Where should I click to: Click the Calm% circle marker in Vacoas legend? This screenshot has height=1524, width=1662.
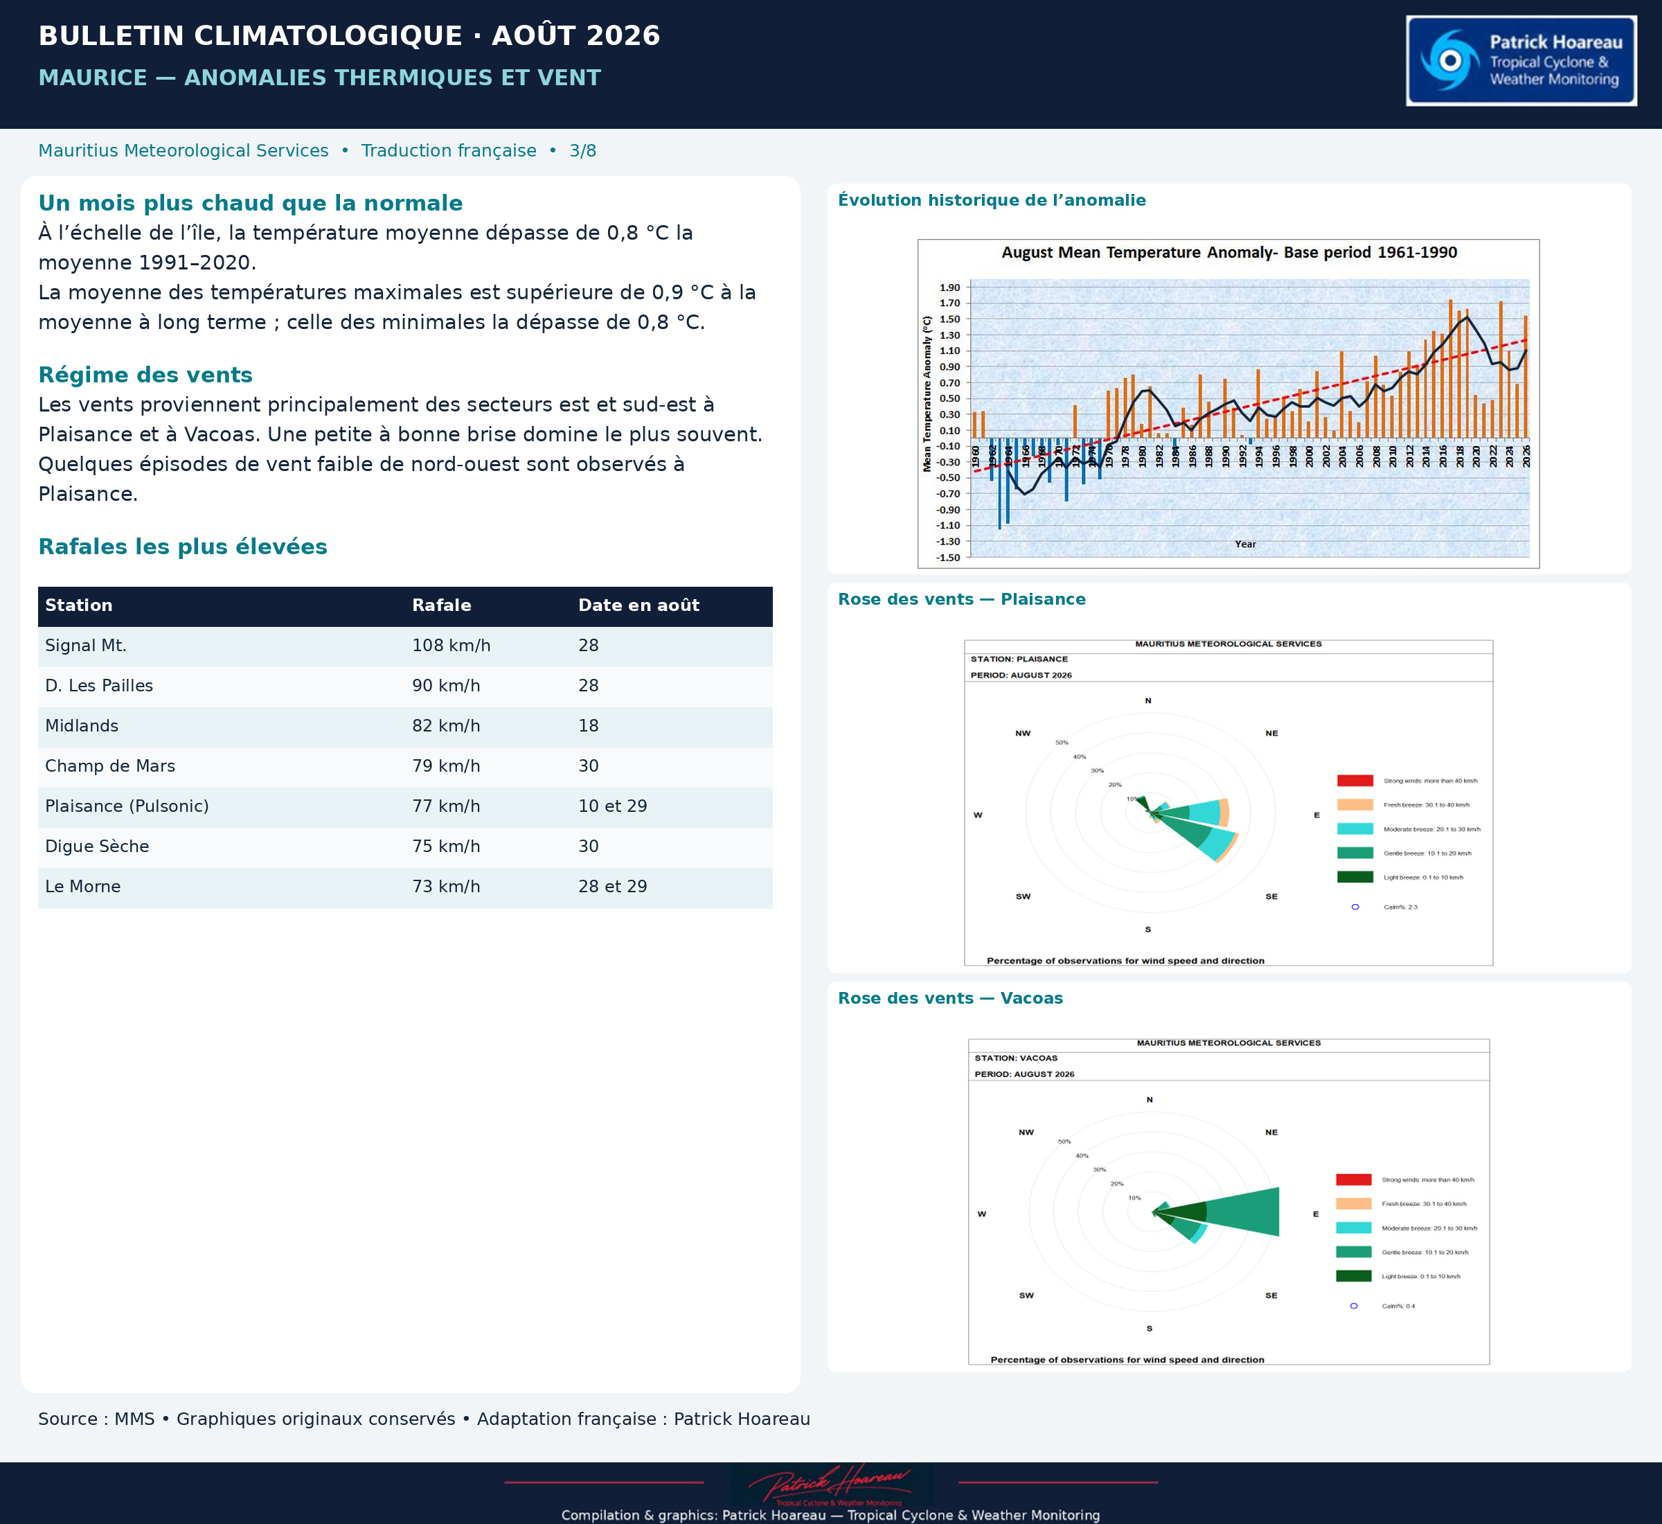tap(1354, 1306)
